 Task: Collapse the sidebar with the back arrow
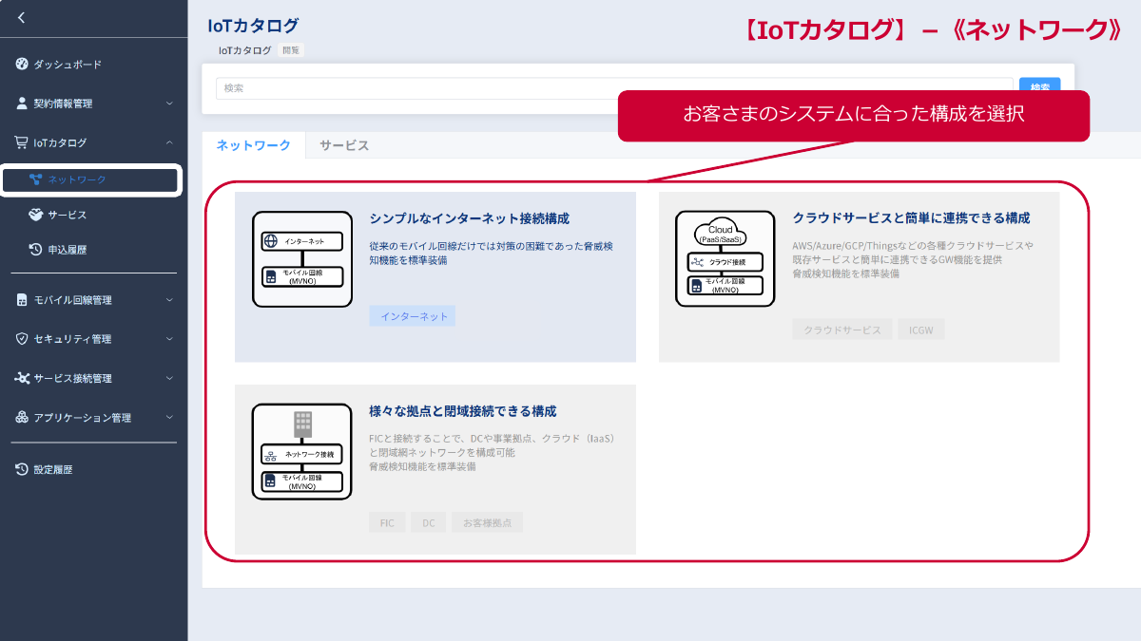tap(20, 17)
